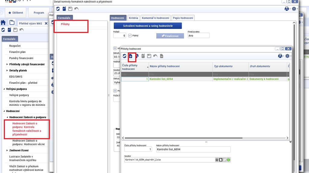Click signature seal icon in Soubor field
This screenshot has height=173, width=309.
217,160
